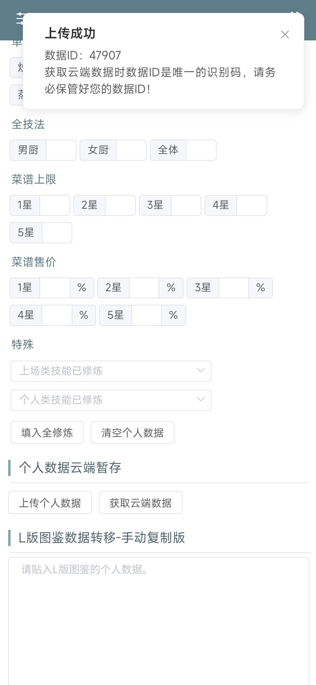The width and height of the screenshot is (316, 685).
Task: Close the 上传成功 notification
Action: [285, 35]
